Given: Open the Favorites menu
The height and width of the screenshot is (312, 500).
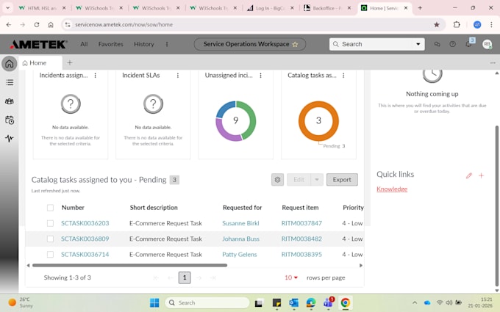Looking at the screenshot, I should (110, 44).
